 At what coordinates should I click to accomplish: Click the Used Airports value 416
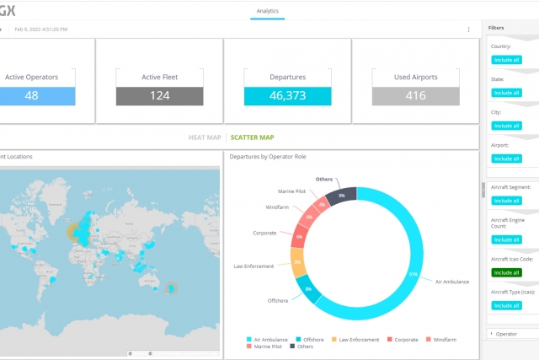415,95
